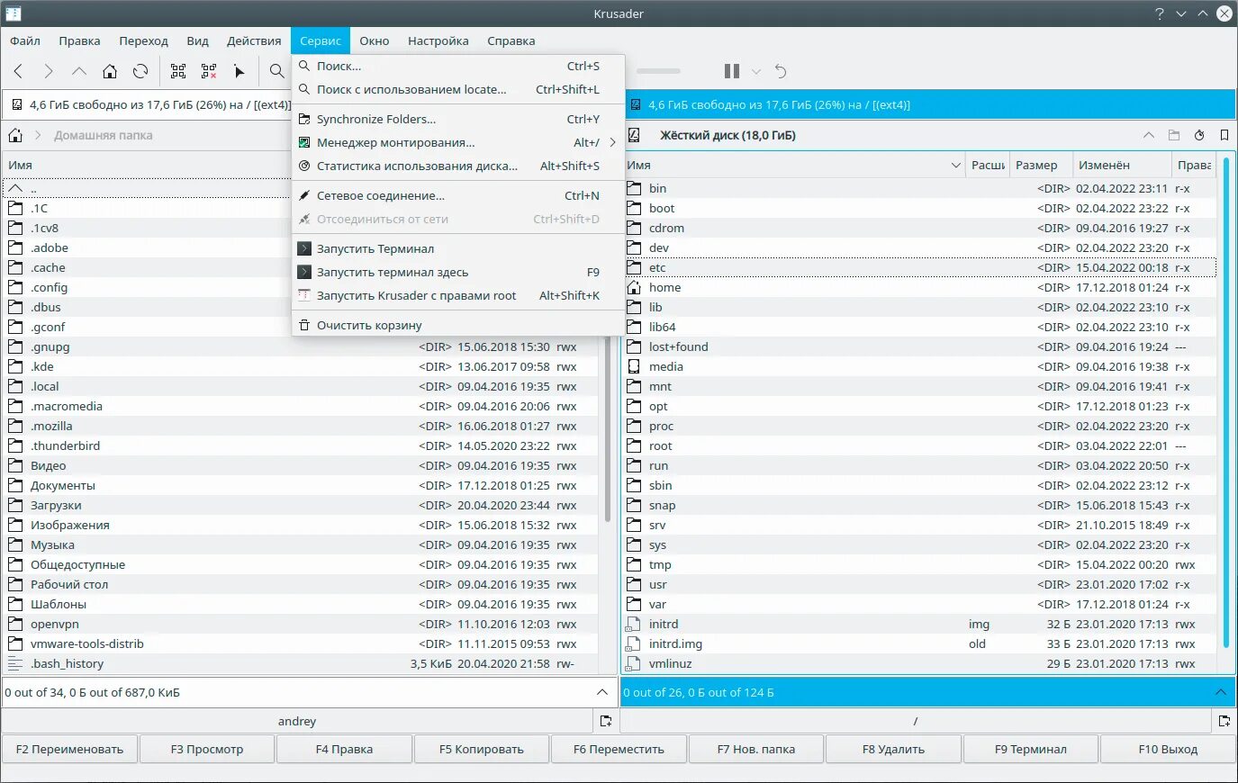Click right panel disk space media icon
The width and height of the screenshot is (1238, 783).
pos(635,104)
